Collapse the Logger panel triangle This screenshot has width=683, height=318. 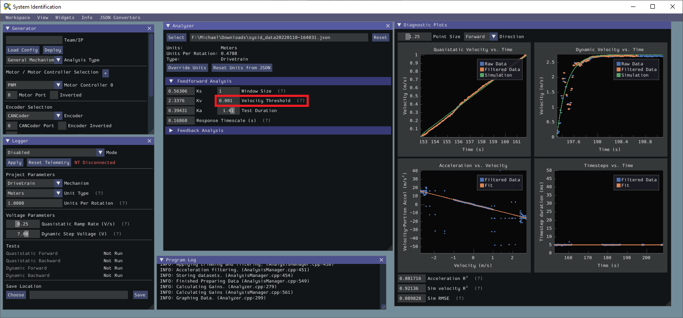tap(7, 141)
